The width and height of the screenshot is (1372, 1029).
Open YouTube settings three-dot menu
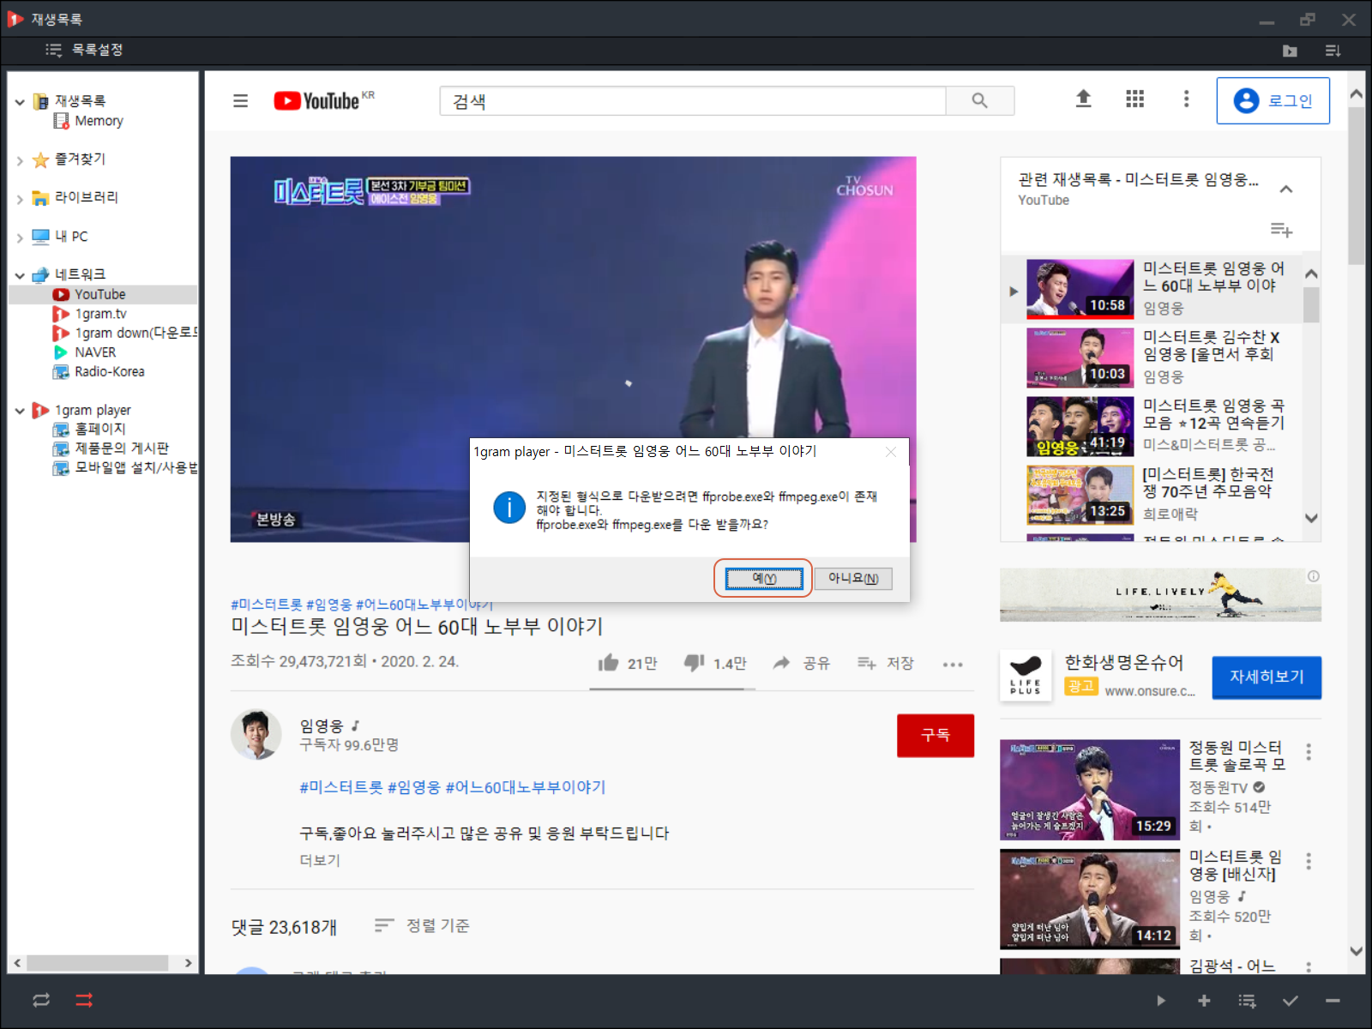coord(1187,99)
